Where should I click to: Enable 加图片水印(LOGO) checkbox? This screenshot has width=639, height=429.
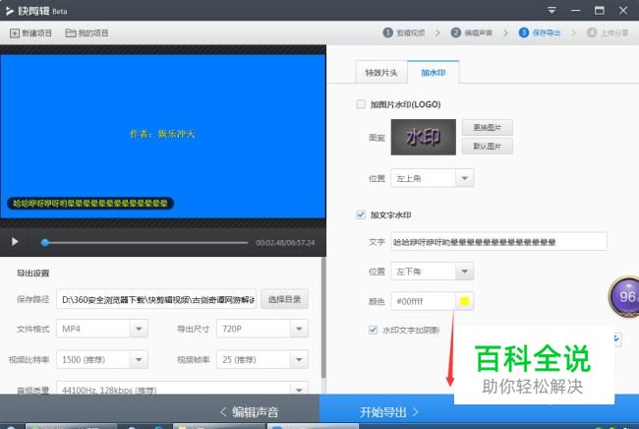click(x=361, y=104)
